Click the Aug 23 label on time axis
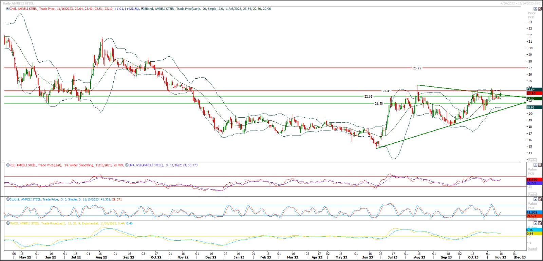The width and height of the screenshot is (543, 261). tap(419, 257)
